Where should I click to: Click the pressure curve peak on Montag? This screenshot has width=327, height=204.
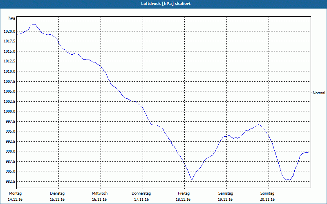pos(34,24)
